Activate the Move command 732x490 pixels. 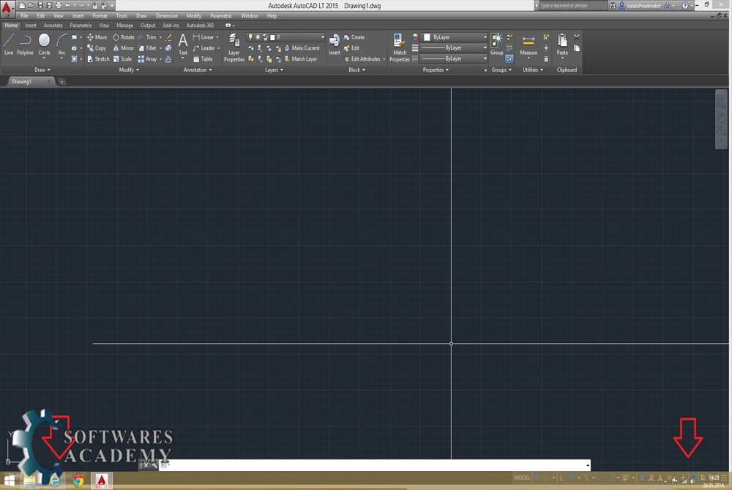97,37
